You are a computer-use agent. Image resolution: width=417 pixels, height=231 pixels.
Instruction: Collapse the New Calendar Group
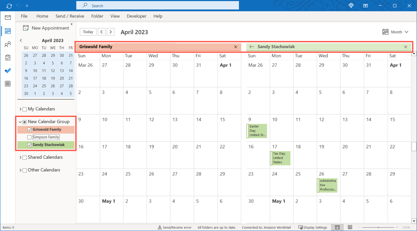coord(20,122)
